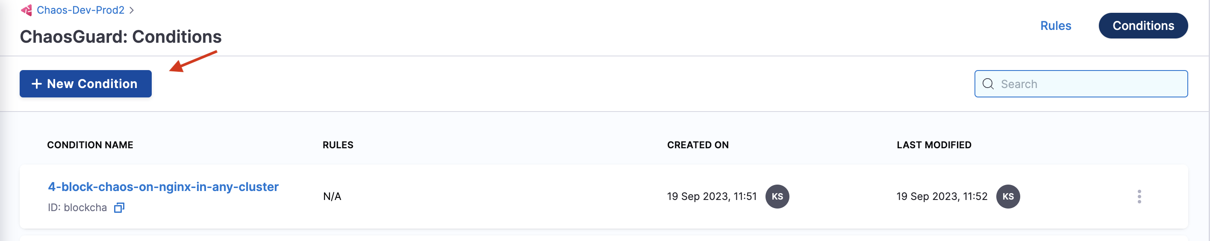Focus the Search input field
Viewport: 1210px width, 241px height.
pyautogui.click(x=1090, y=84)
